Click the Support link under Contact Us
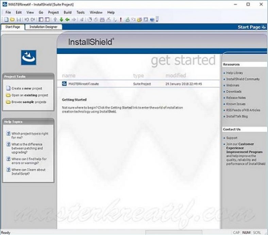The image size is (268, 235). click(232, 138)
